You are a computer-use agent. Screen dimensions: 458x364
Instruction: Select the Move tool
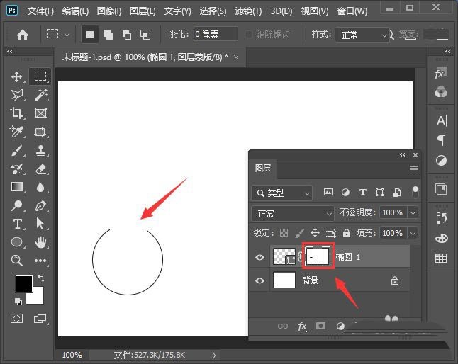click(x=17, y=76)
